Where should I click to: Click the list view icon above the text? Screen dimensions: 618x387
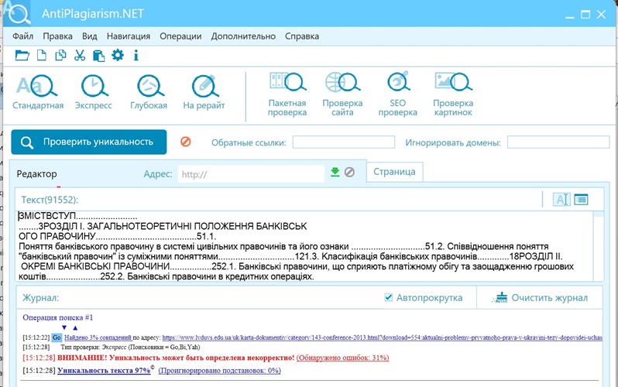581,200
